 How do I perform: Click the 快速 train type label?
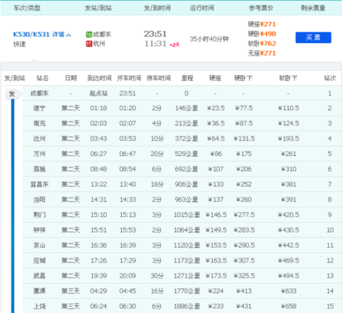[20, 44]
